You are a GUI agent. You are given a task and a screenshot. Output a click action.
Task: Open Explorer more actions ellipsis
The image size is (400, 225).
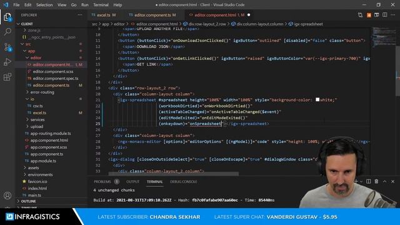pos(80,15)
